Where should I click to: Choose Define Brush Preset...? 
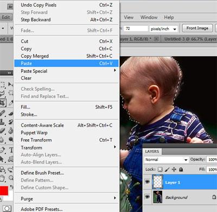67,173
